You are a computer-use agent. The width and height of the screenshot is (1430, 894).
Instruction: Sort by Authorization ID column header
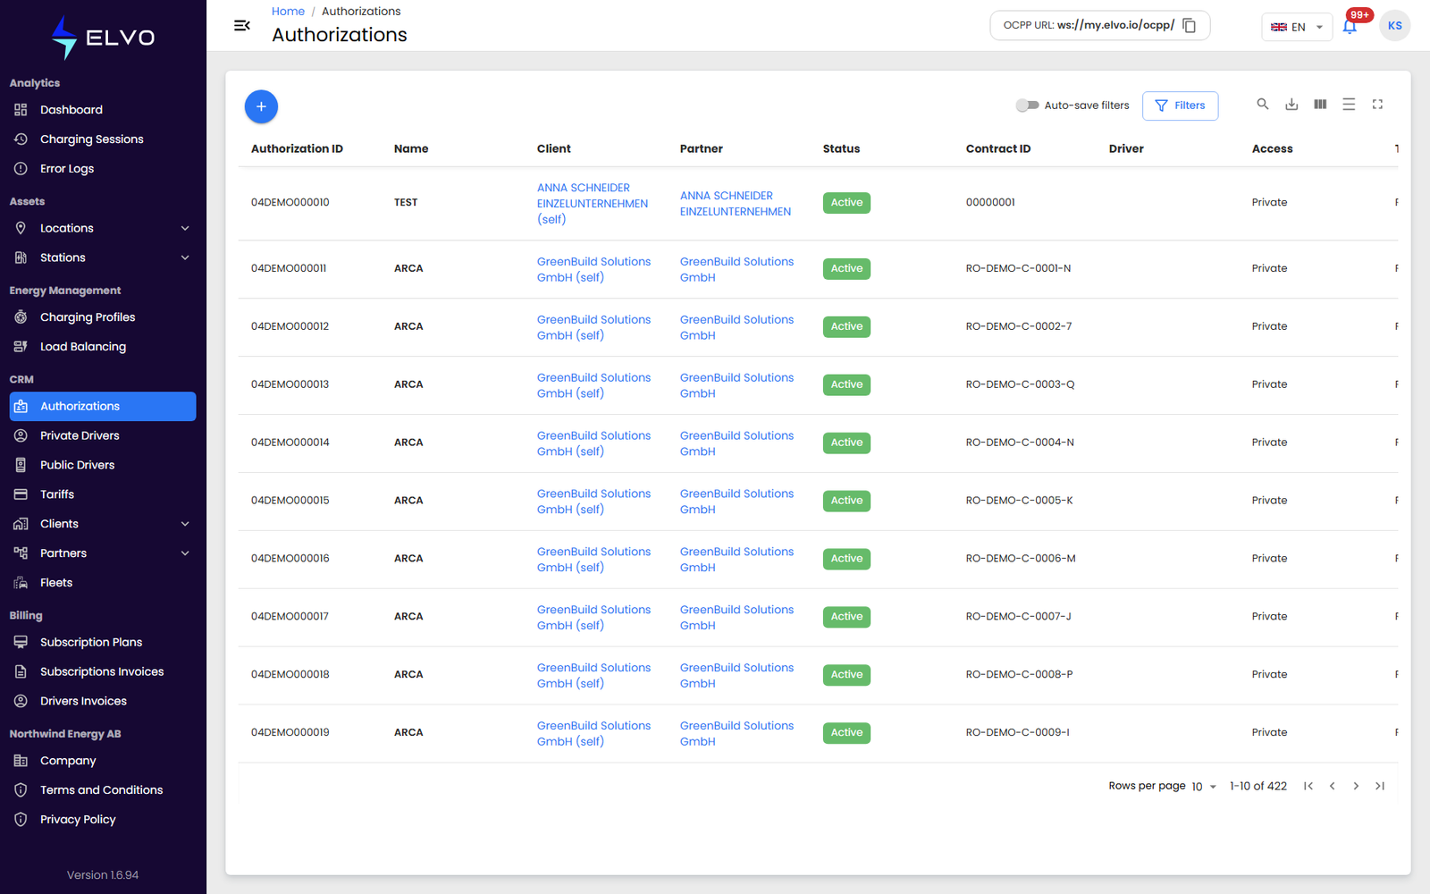[297, 148]
